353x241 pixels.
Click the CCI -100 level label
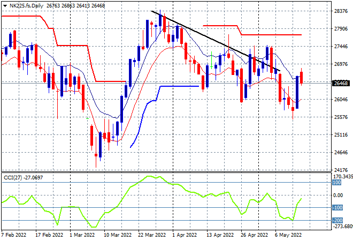(x=337, y=208)
